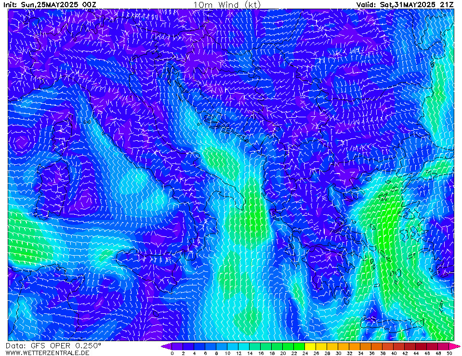Click the pink above-range arrow on legend
462x356 pixels.
(x=455, y=346)
